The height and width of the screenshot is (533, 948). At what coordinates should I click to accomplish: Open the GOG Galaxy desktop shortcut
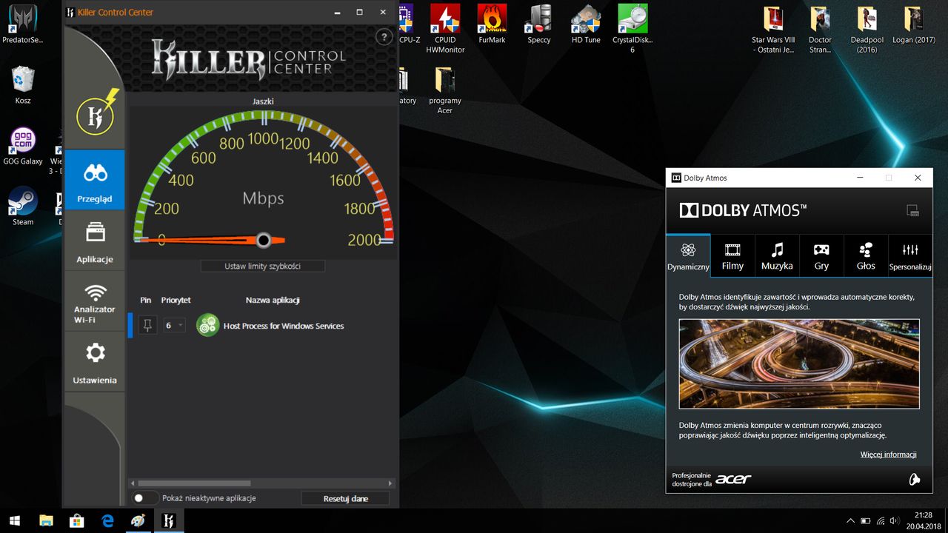click(23, 146)
